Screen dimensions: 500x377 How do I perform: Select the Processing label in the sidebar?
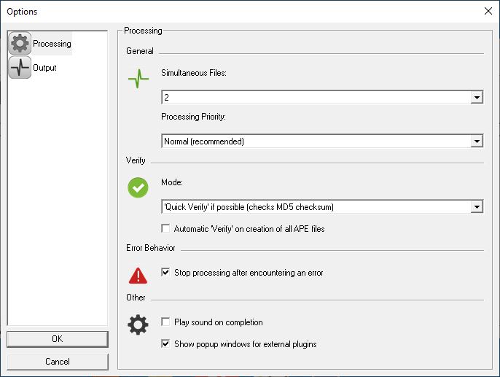click(x=52, y=44)
